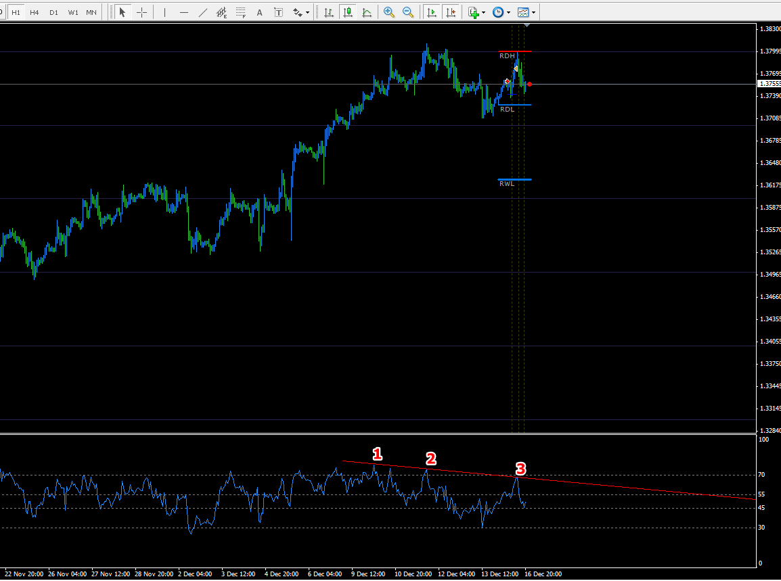Click the RSI level '55' label
The height and width of the screenshot is (581, 781).
click(x=761, y=494)
